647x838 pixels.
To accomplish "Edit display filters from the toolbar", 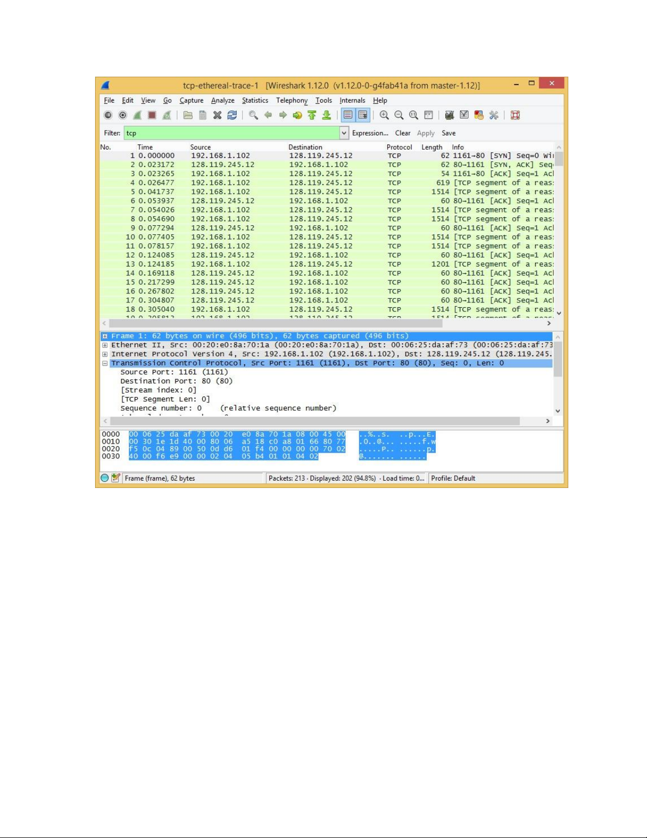I will click(464, 115).
